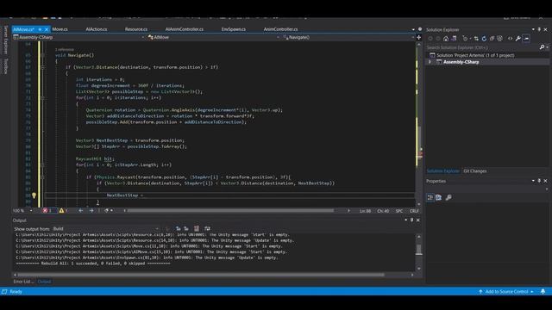Click Categorized icon in Properties panel
Viewport: 552px width, 310px height.
[x=430, y=197]
